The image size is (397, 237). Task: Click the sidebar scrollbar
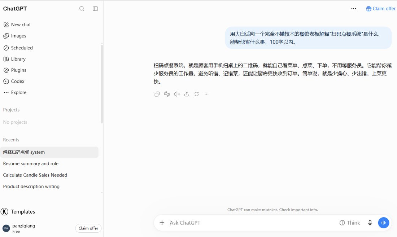[102, 83]
